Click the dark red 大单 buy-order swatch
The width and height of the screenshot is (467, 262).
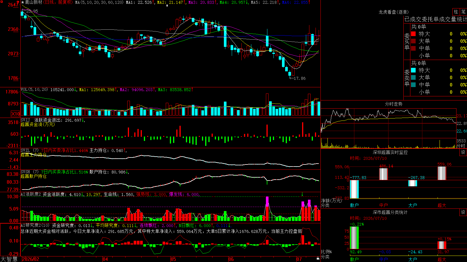413,41
